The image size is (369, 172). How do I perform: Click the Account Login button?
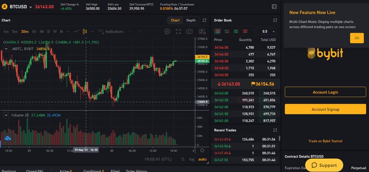pos(325,92)
